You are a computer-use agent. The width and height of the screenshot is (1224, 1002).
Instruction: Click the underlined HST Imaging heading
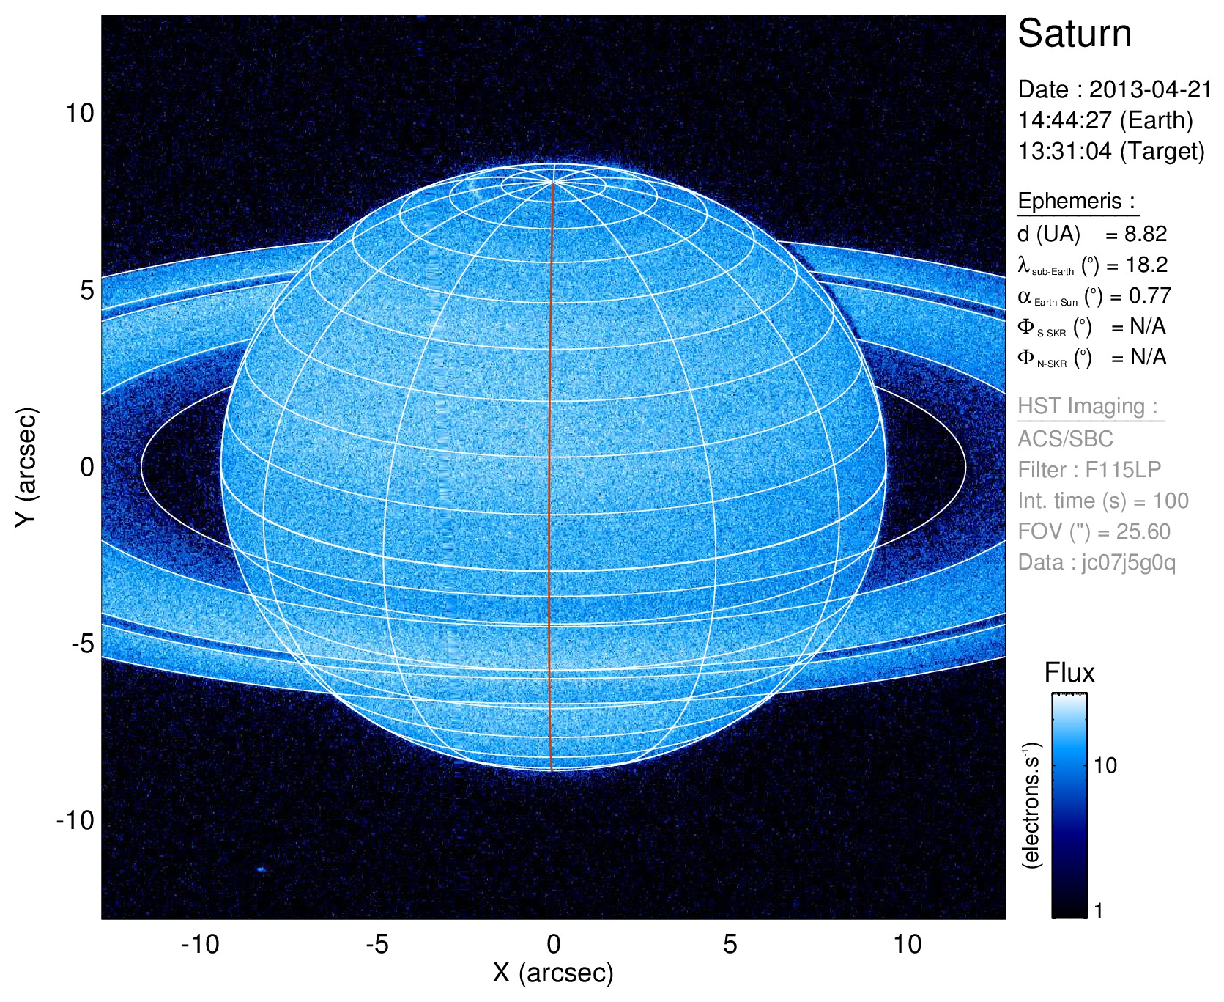tap(1087, 406)
